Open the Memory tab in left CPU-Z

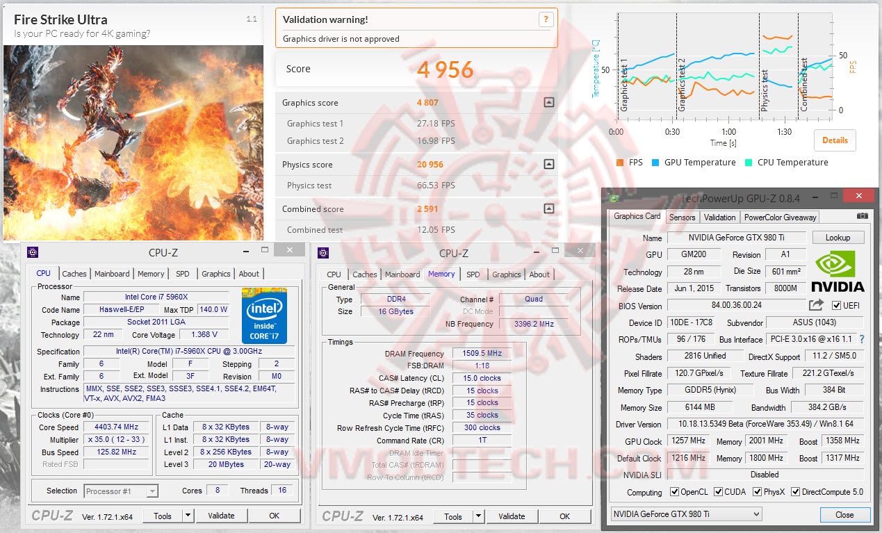[151, 274]
